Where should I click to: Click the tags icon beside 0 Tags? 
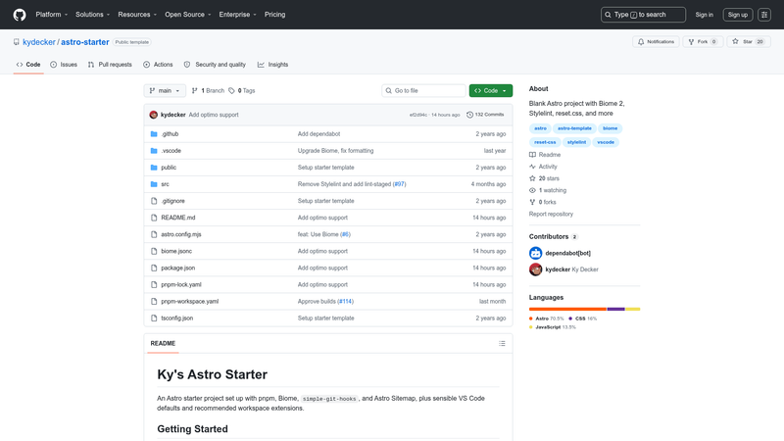point(231,91)
